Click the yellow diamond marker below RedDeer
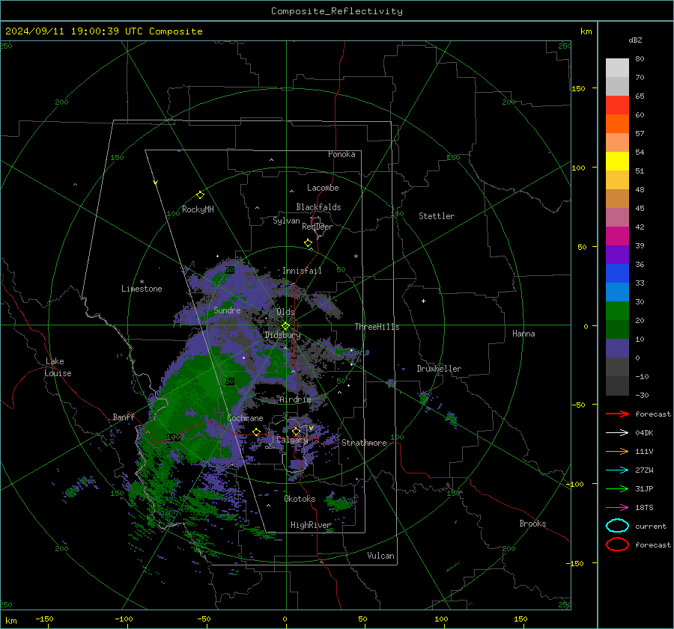 pos(308,243)
